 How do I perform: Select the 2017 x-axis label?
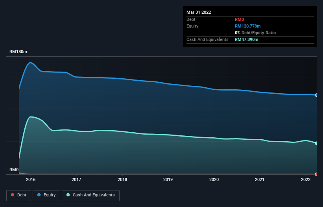76,179
